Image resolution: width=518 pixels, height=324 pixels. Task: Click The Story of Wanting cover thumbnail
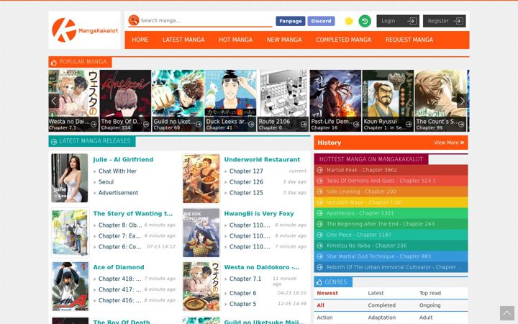point(71,233)
